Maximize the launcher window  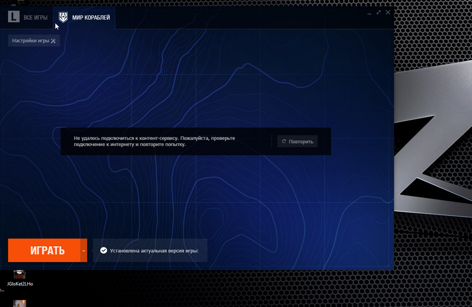point(378,12)
